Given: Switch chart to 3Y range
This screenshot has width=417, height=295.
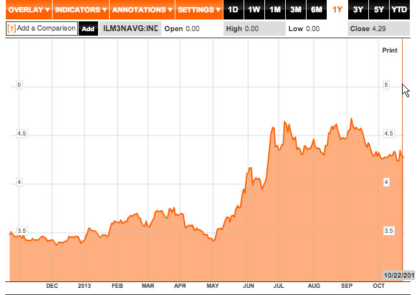Looking at the screenshot, I should pyautogui.click(x=359, y=10).
